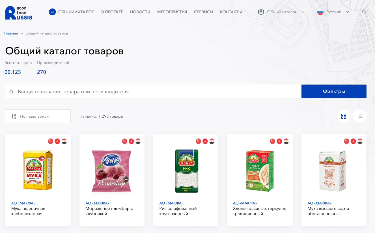This screenshot has height=233, width=375.
Task: Follow the Главная breadcrumb link
Action: pos(11,33)
